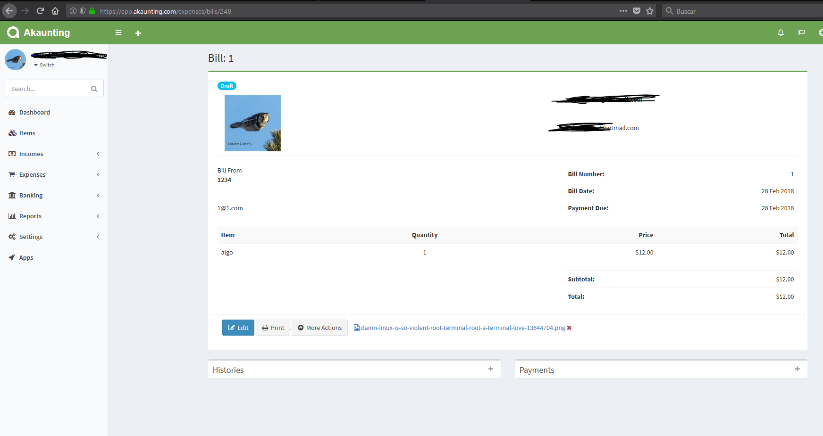Open the attached damn-linux png file
This screenshot has width=823, height=436.
point(460,328)
